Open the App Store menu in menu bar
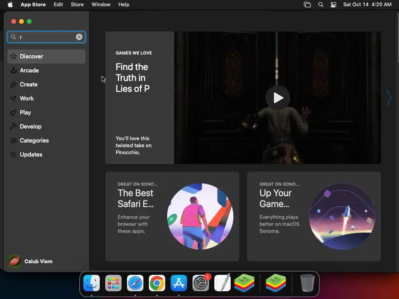The height and width of the screenshot is (299, 399). 33,4
